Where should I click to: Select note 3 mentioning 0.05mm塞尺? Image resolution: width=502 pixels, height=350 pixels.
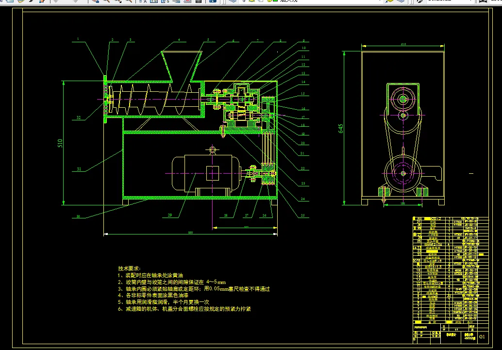(194, 289)
